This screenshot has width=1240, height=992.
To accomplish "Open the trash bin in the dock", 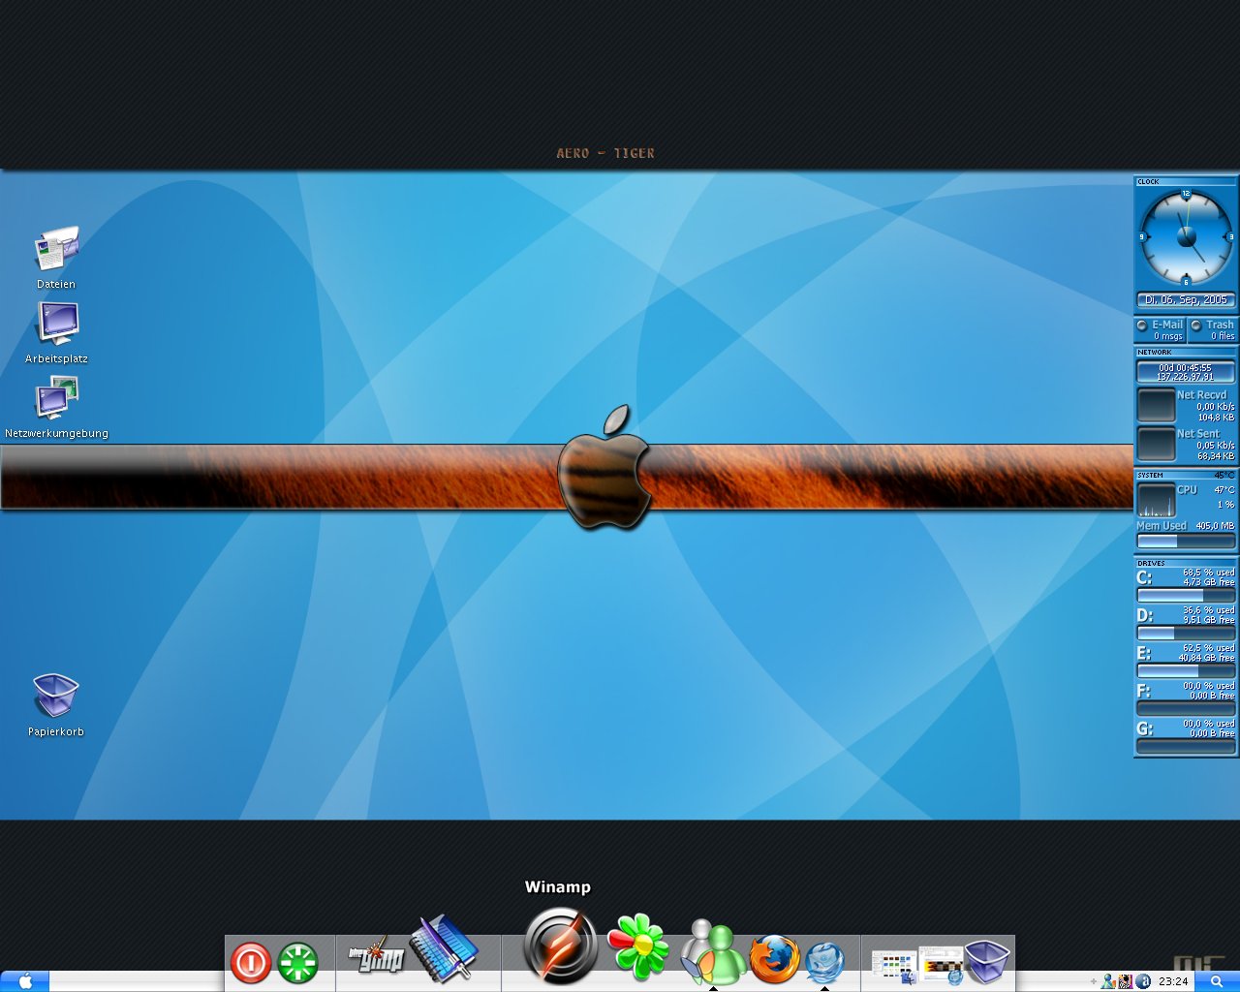I will click(x=987, y=961).
